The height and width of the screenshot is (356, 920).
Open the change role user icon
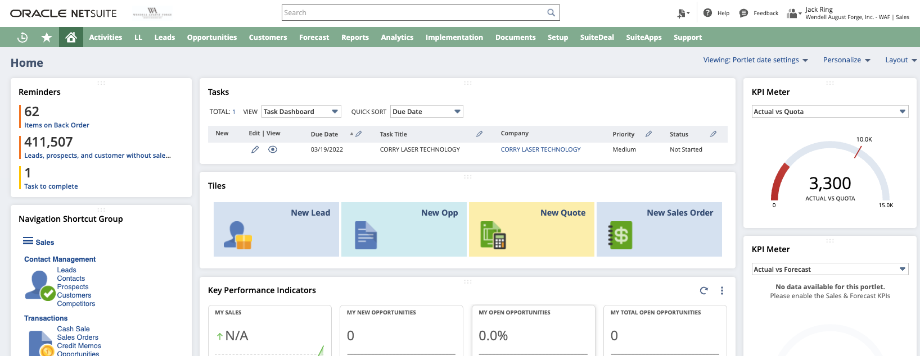tap(793, 13)
